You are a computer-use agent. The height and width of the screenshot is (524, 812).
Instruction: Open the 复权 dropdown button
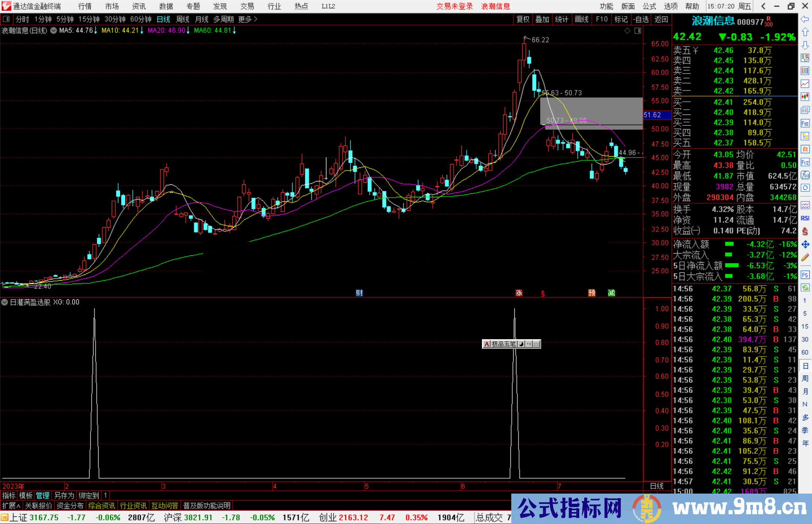[x=523, y=19]
